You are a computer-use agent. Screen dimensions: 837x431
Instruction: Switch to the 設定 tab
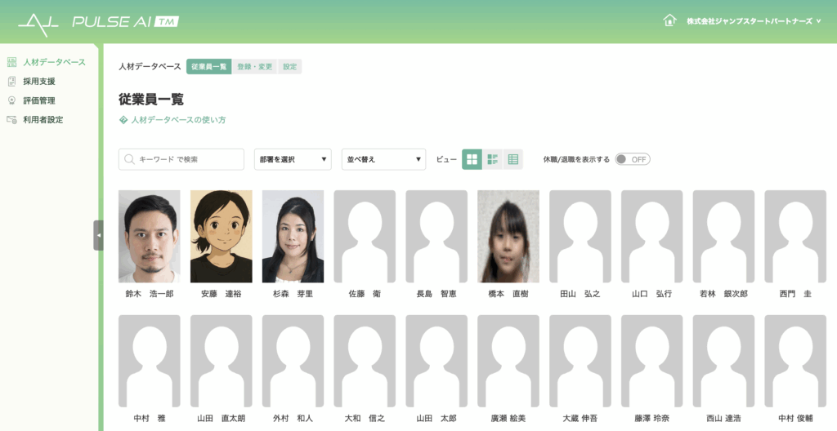point(290,67)
